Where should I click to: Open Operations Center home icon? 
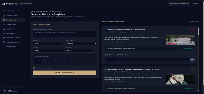pyautogui.click(x=4, y=16)
